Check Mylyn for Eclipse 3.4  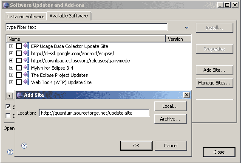[x=19, y=67]
